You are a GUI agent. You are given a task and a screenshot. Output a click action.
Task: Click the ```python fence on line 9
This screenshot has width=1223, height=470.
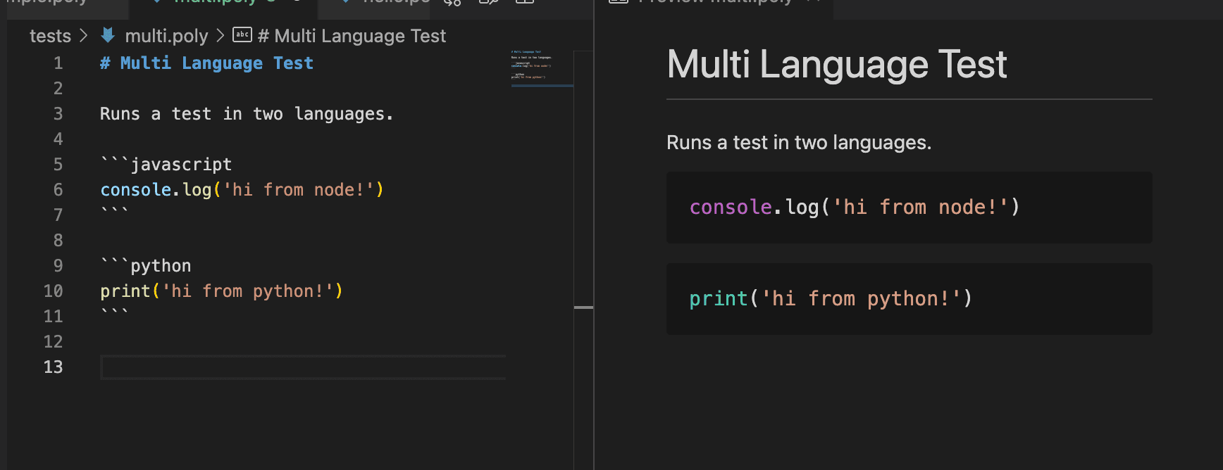[146, 266]
